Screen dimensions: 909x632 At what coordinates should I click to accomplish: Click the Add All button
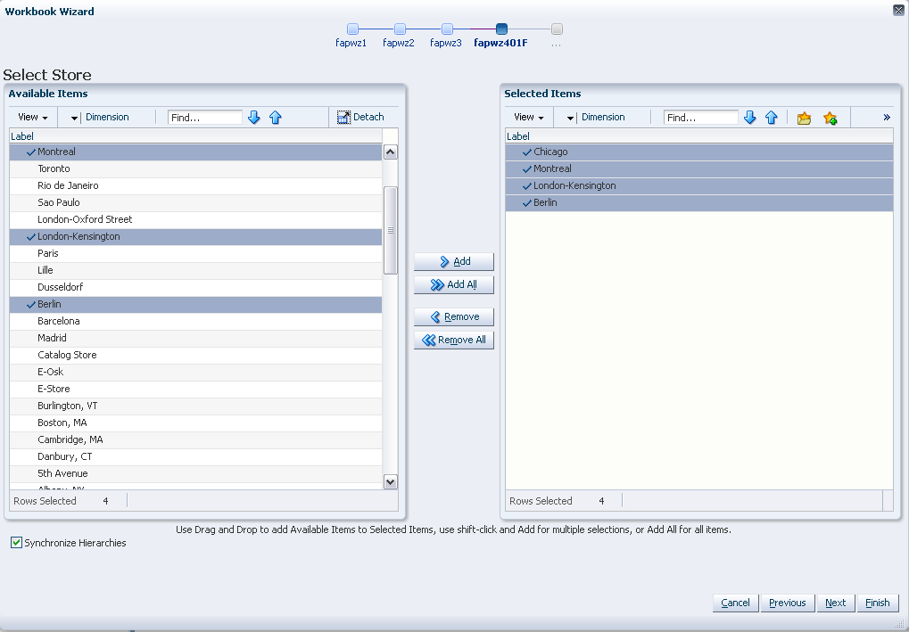[x=454, y=285]
